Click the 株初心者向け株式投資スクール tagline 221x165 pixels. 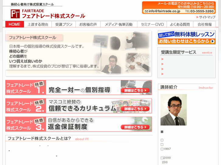tap(32, 4)
